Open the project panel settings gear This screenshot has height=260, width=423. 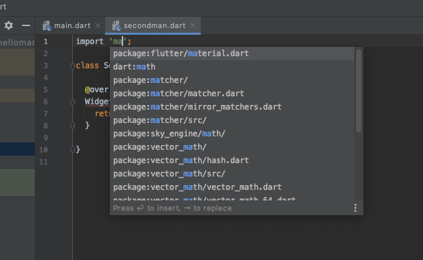[x=9, y=25]
